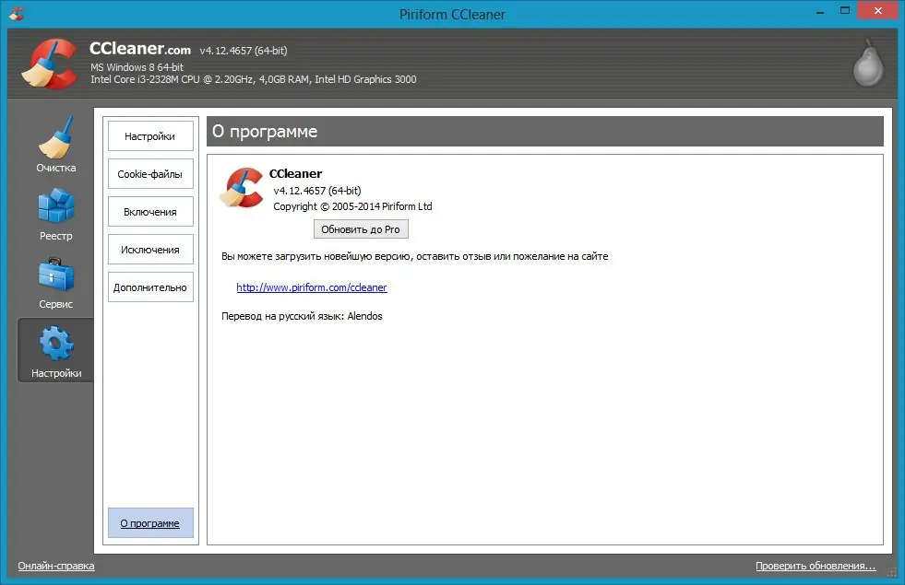The width and height of the screenshot is (905, 585).
Task: Open the Настройки settings tab
Action: 150,136
